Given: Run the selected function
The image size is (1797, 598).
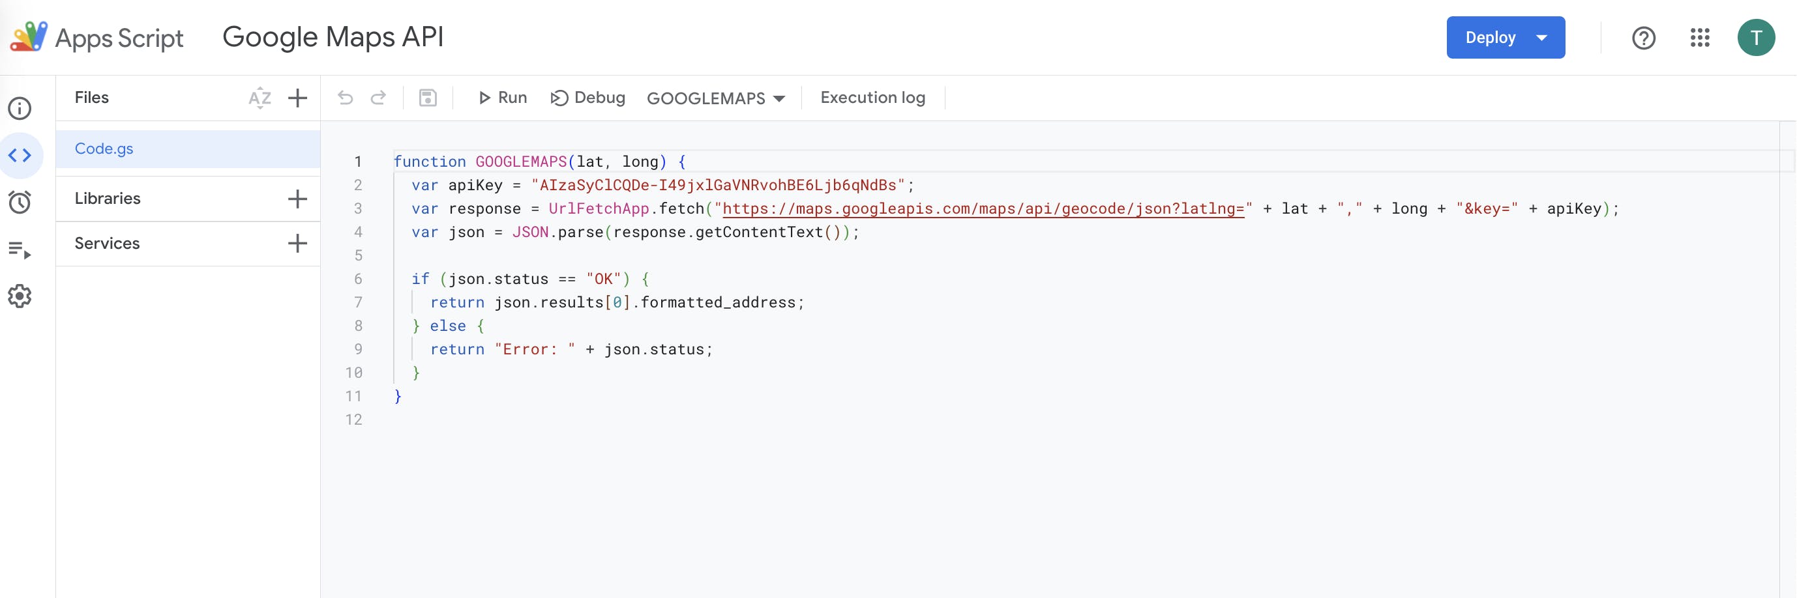Looking at the screenshot, I should pos(502,98).
